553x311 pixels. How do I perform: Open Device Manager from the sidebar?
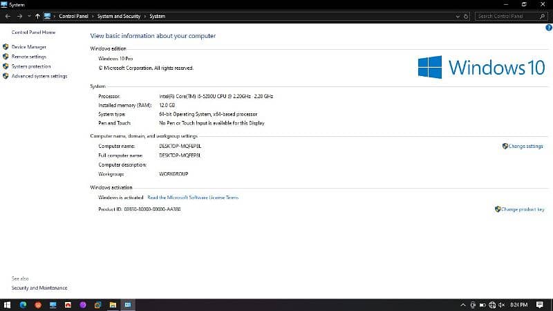pyautogui.click(x=29, y=47)
